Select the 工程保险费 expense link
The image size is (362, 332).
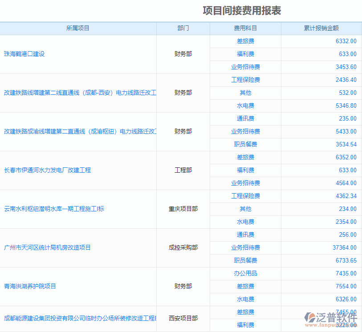pos(245,80)
